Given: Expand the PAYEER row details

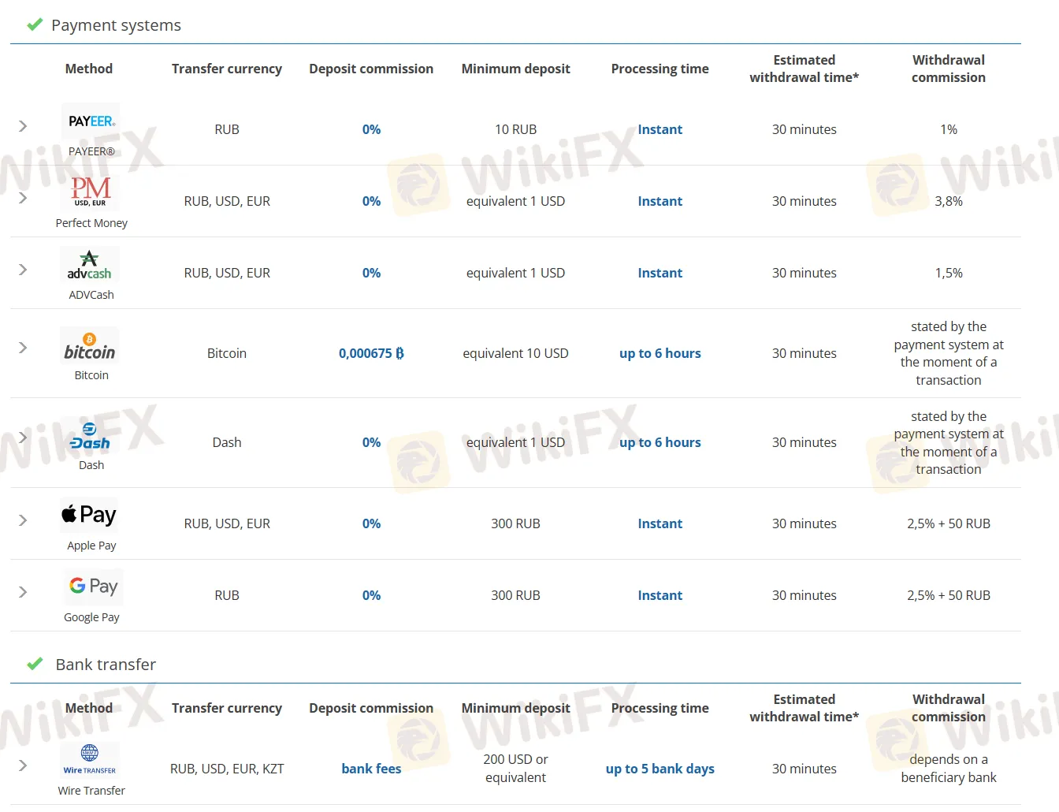Looking at the screenshot, I should 23,125.
